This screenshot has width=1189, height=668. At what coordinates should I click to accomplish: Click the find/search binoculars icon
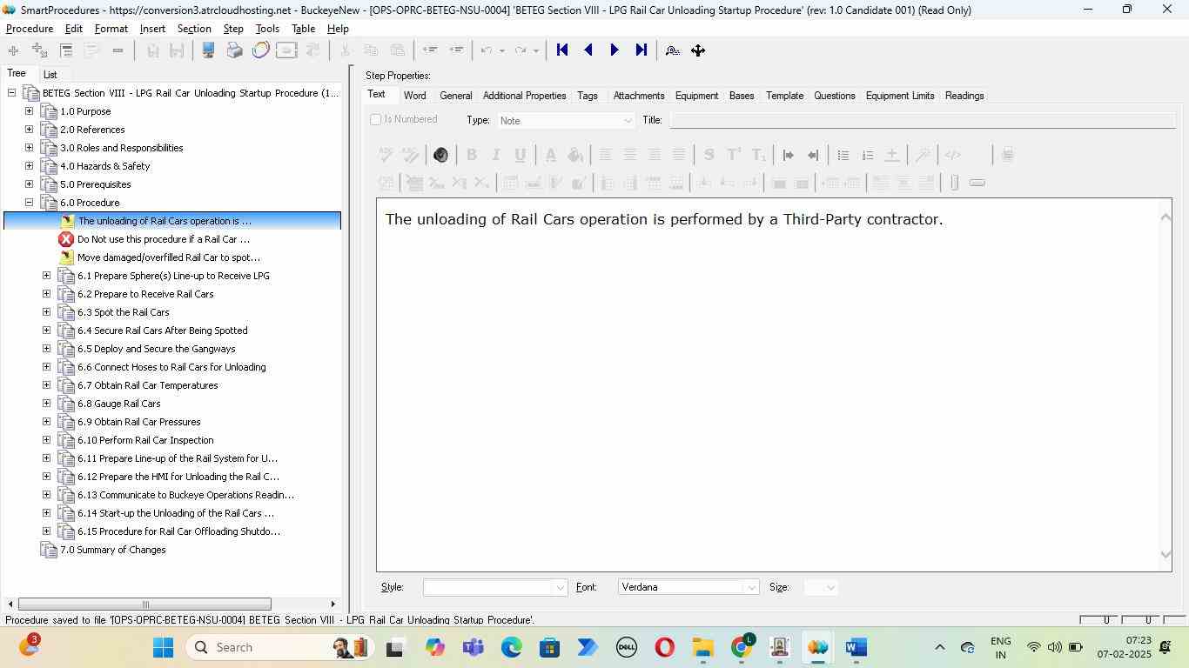tap(673, 50)
